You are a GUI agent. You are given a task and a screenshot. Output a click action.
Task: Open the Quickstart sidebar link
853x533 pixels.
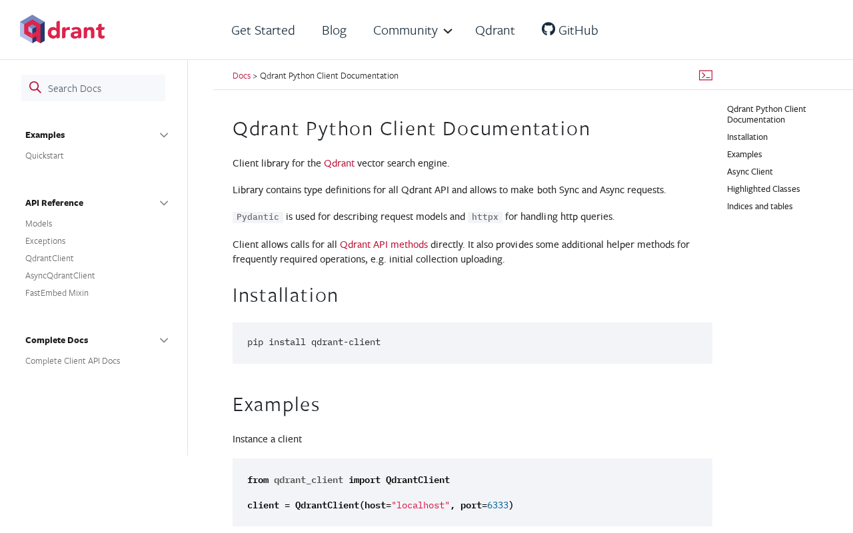[45, 155]
